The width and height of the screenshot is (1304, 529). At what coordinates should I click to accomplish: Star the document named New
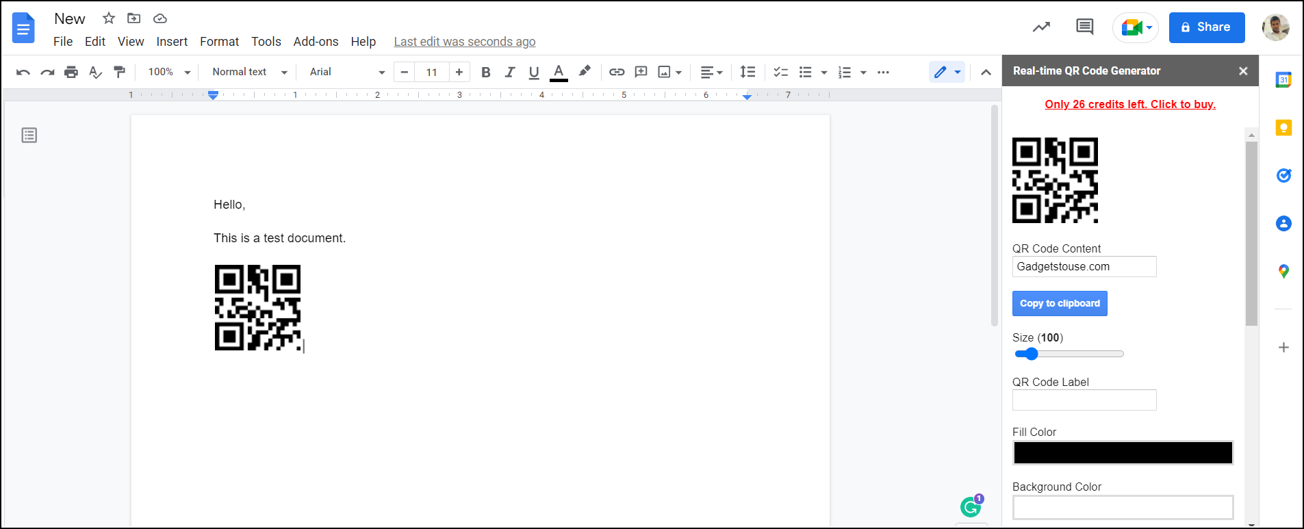109,18
